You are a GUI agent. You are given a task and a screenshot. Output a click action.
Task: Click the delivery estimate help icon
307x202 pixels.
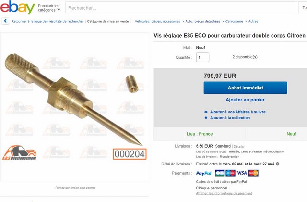pos(277,164)
